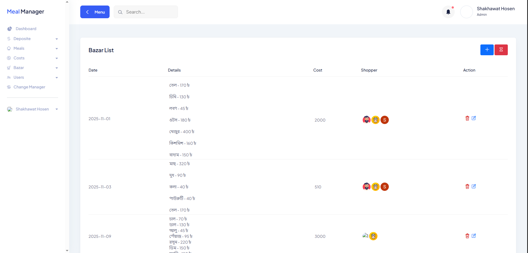Edit the 2025-11-09 bazar entry

click(x=474, y=236)
